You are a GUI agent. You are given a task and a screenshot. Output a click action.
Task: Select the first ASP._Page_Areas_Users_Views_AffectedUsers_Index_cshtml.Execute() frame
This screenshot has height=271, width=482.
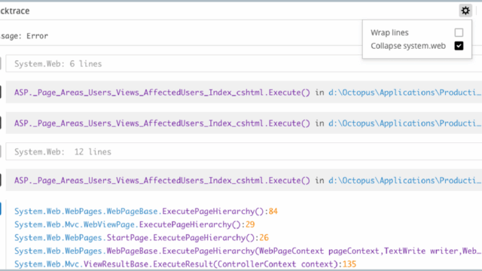point(244,92)
